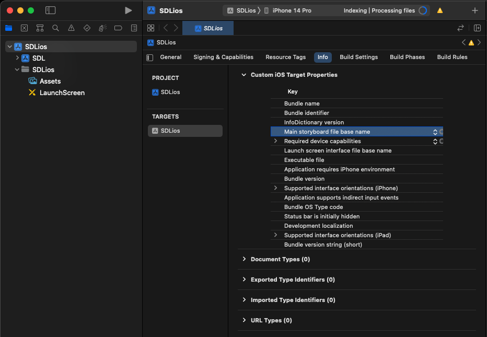Select the Bundle name key
487x337 pixels.
pos(302,103)
